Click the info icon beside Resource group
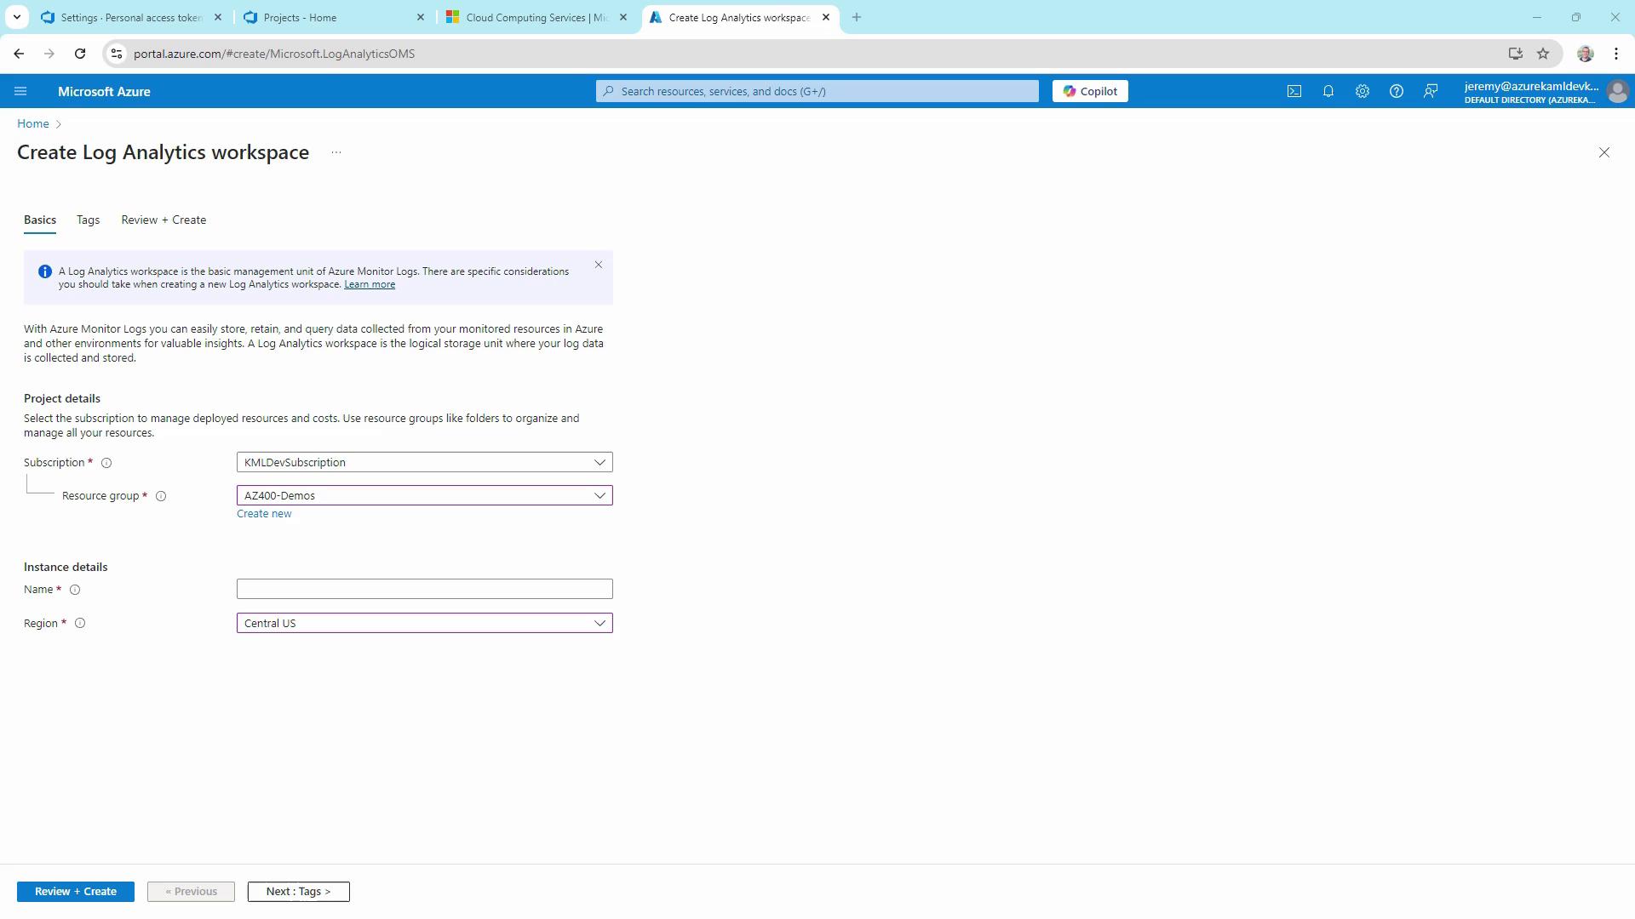This screenshot has height=919, width=1635. [x=160, y=496]
